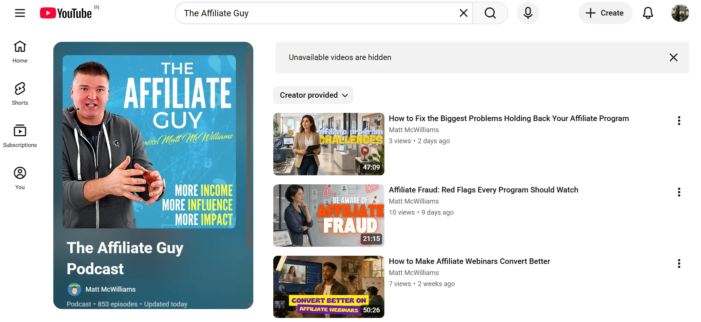Open the notifications bell
Image resolution: width=701 pixels, height=322 pixels.
click(x=648, y=13)
